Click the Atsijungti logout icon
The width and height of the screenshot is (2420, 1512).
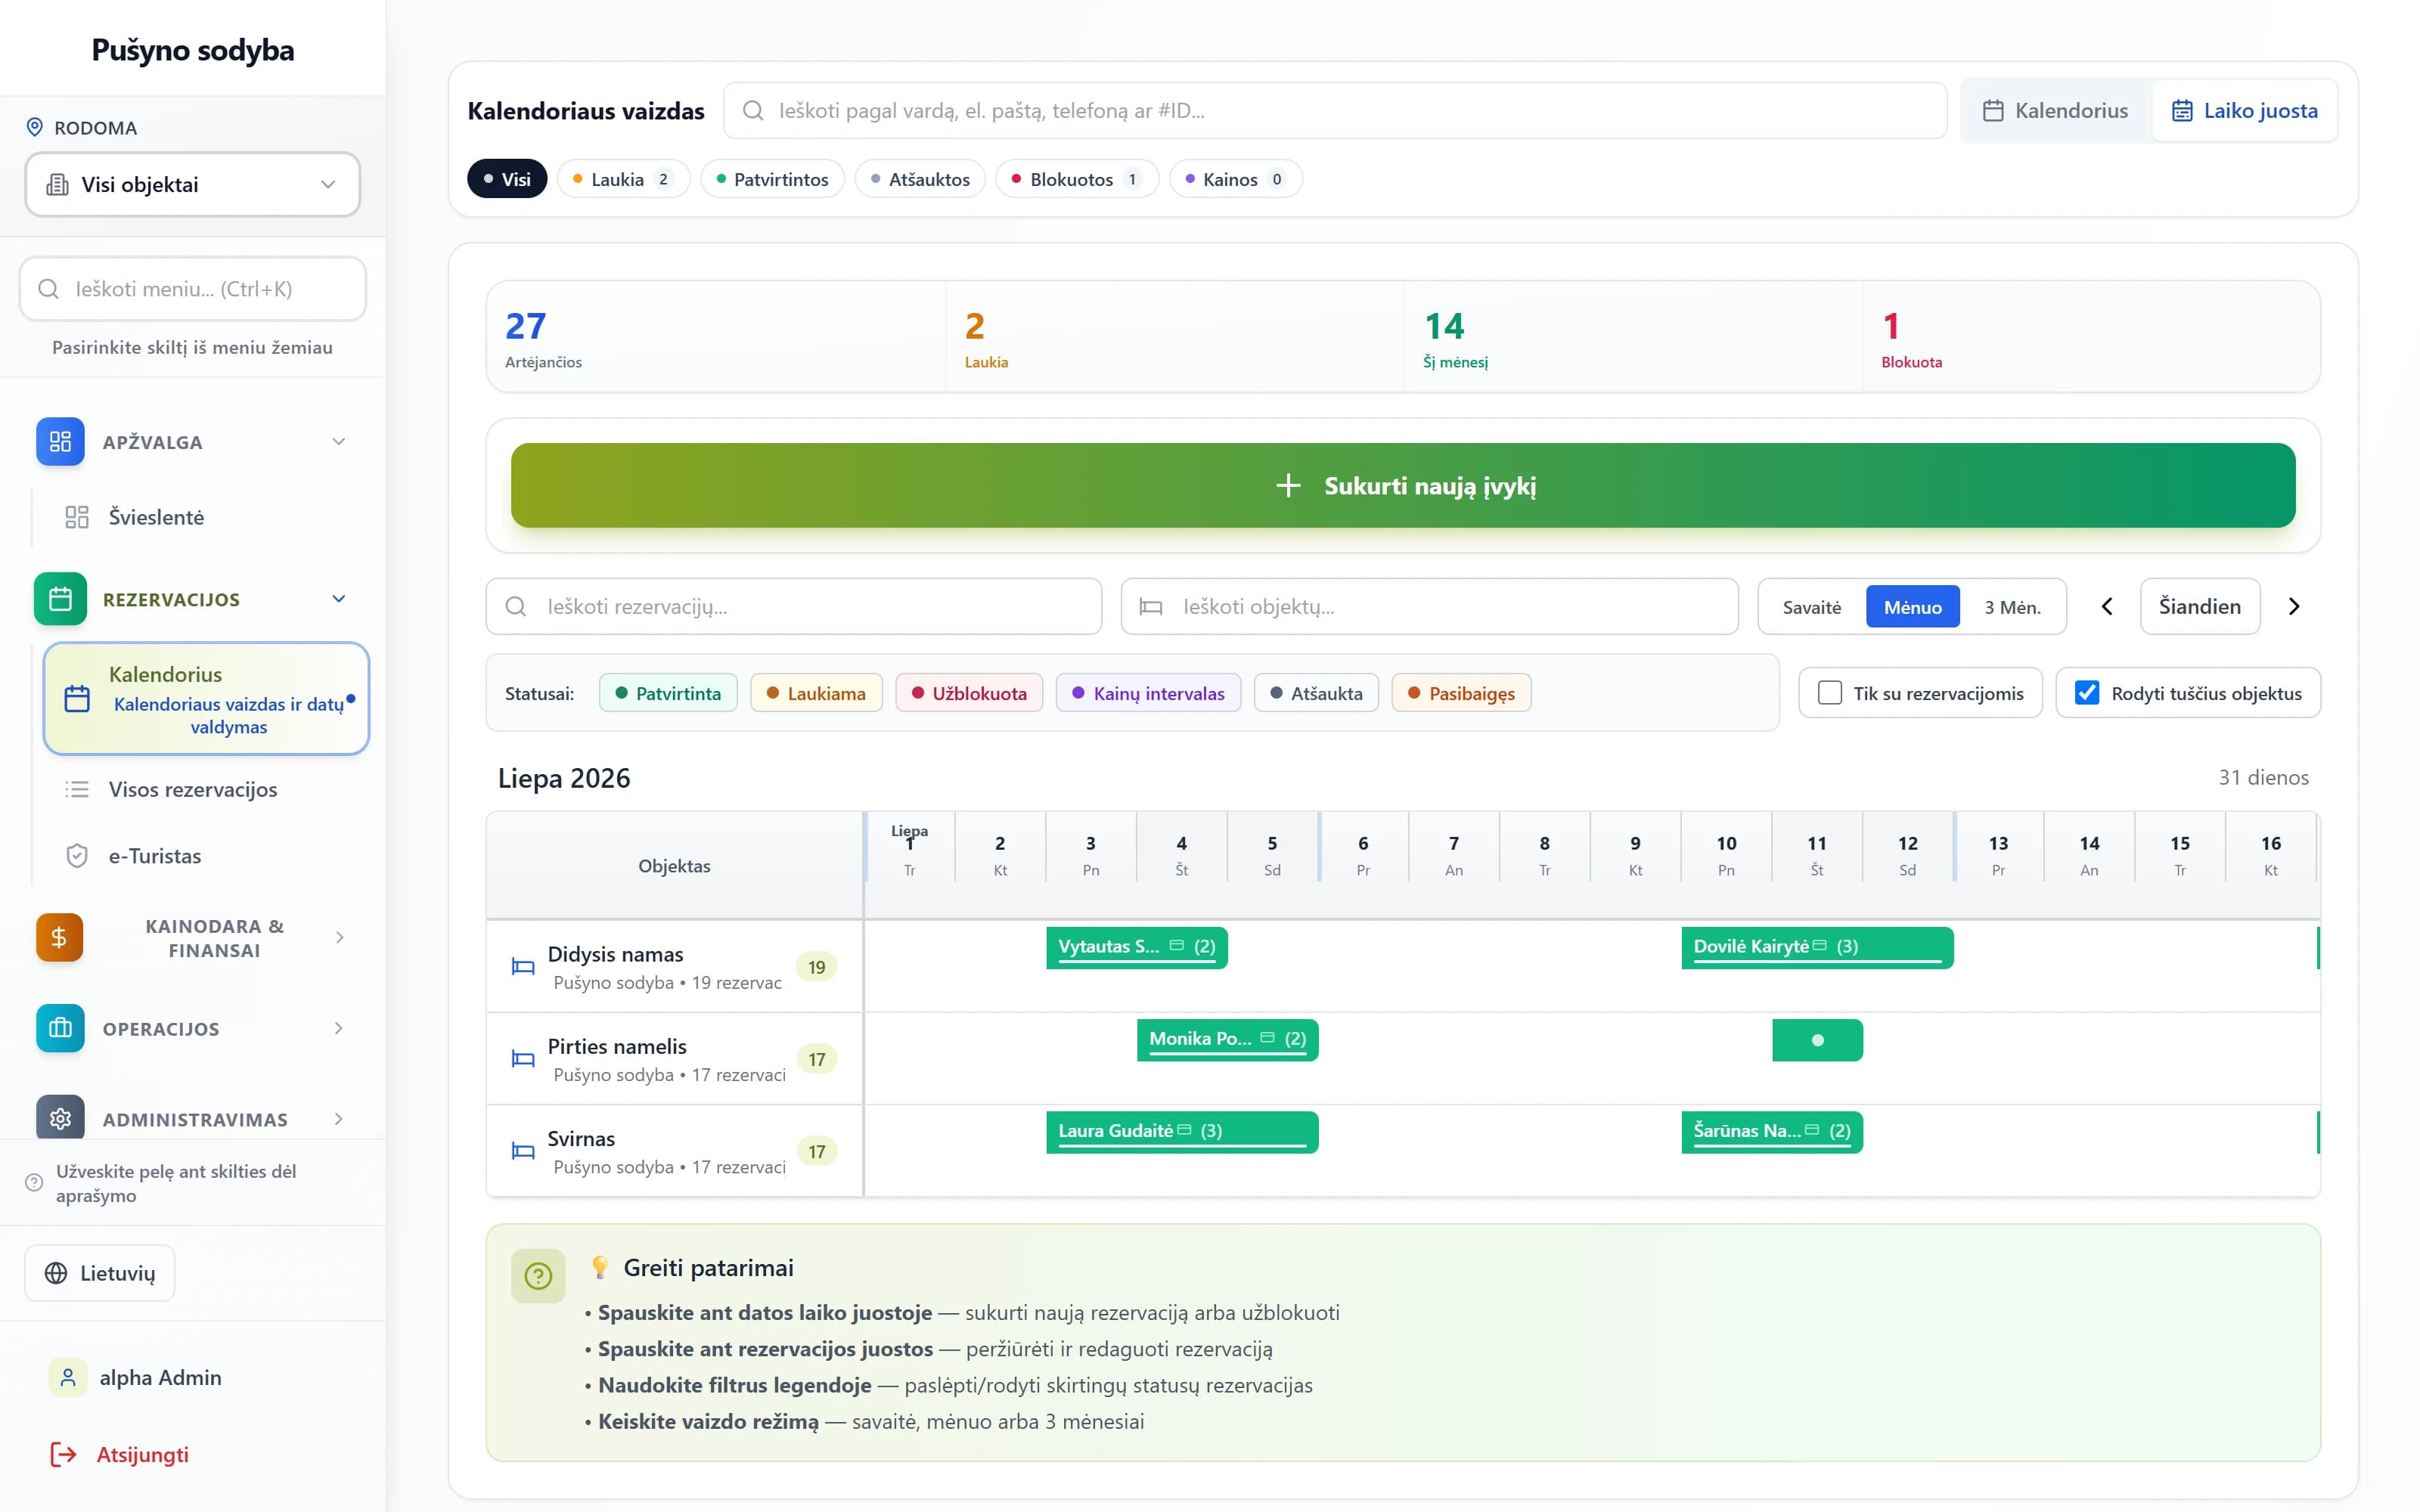[64, 1454]
